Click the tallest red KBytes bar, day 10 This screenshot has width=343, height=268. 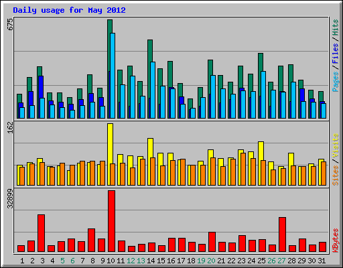click(x=111, y=221)
